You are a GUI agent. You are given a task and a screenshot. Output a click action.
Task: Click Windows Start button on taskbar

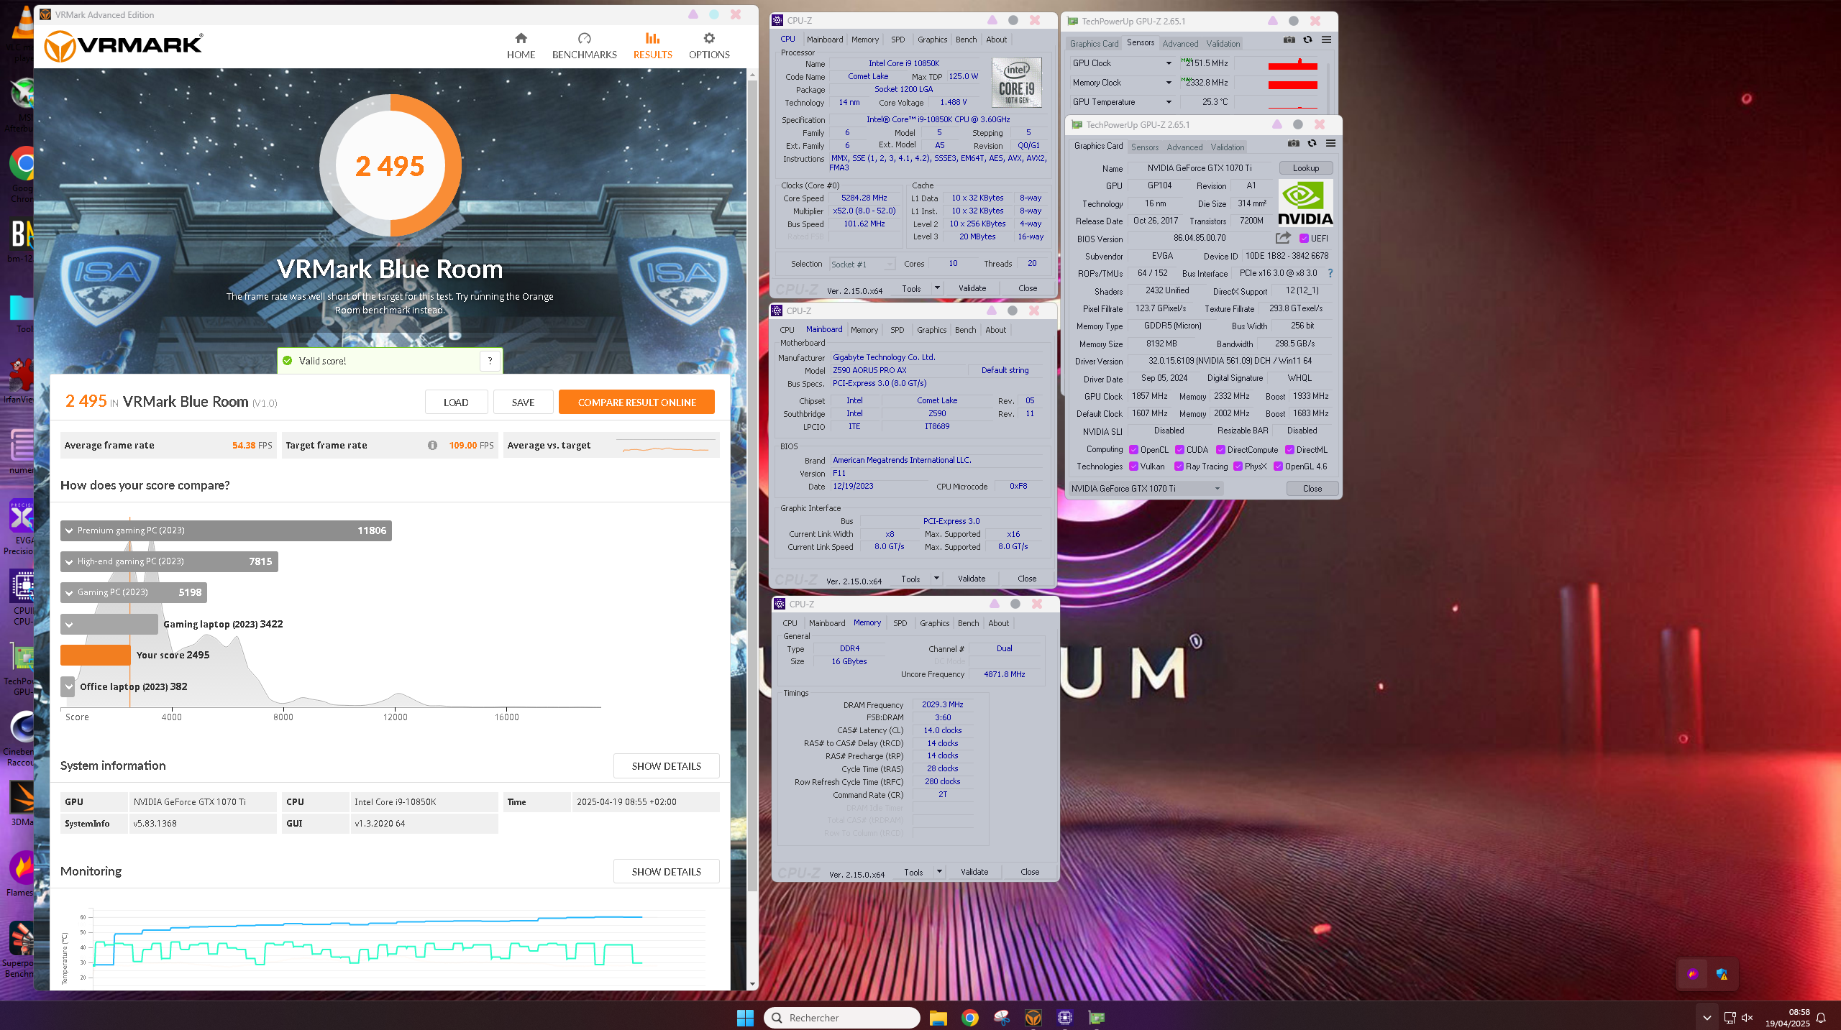pos(745,1017)
